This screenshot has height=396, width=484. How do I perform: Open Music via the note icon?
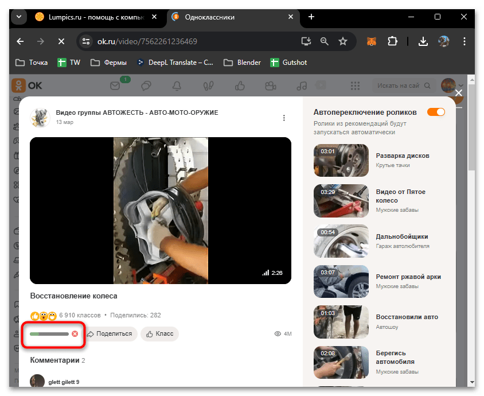pos(302,85)
